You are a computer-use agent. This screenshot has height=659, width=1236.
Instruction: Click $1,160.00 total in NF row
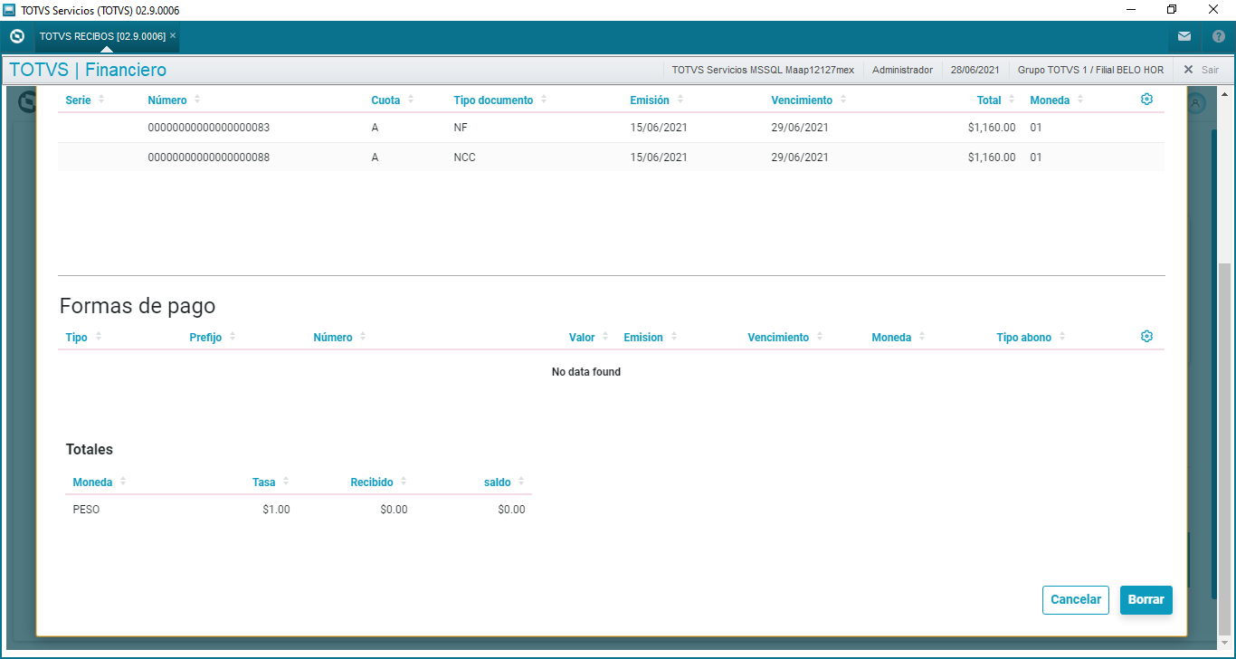[x=992, y=128]
